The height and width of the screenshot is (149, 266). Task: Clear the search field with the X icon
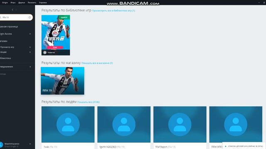click(x=30, y=17)
